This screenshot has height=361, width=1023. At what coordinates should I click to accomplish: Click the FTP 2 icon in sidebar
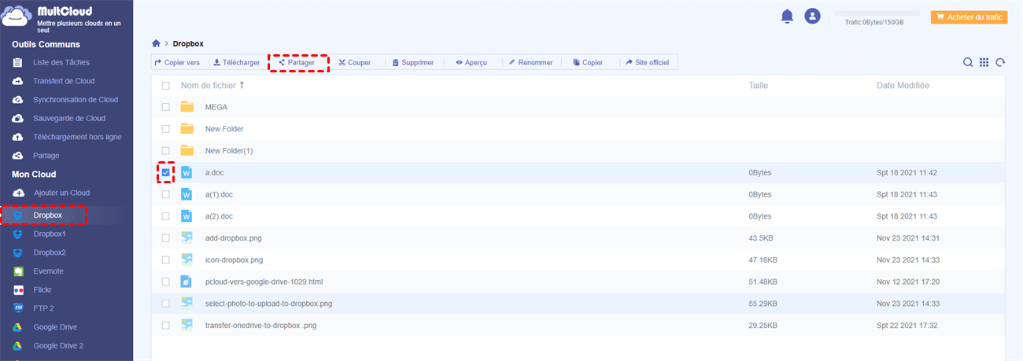(17, 308)
